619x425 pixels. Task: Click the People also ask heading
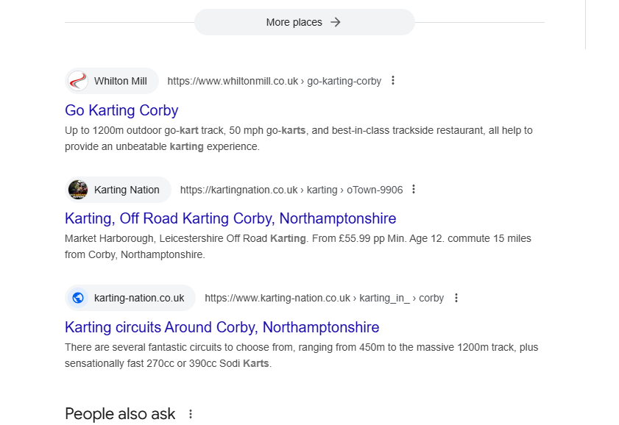(120, 414)
